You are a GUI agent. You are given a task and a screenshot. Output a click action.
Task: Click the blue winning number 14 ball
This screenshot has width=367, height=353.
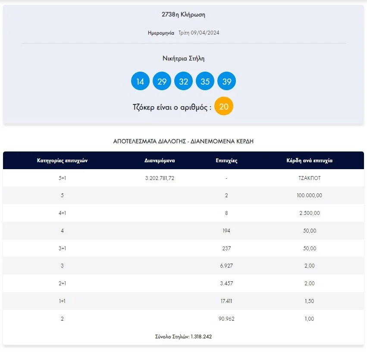[140, 82]
